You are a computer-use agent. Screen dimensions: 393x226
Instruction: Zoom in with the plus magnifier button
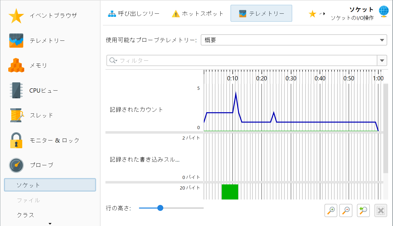331,211
